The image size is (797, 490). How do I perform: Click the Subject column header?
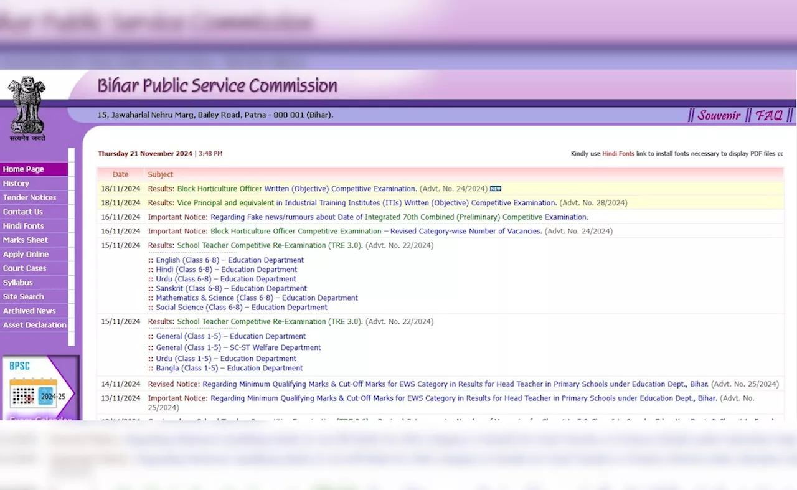[161, 175]
